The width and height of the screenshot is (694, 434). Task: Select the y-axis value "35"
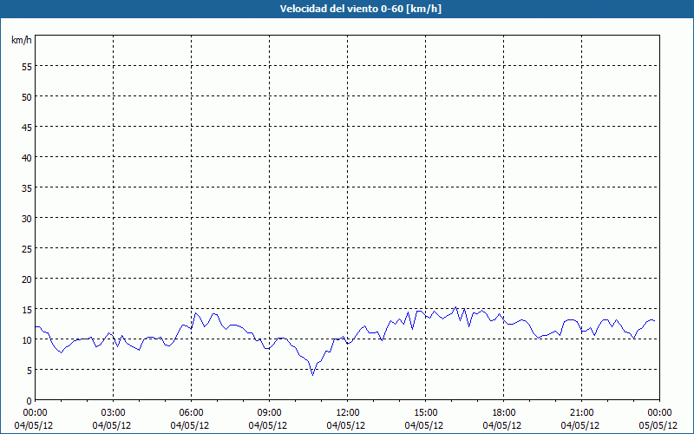coord(27,187)
